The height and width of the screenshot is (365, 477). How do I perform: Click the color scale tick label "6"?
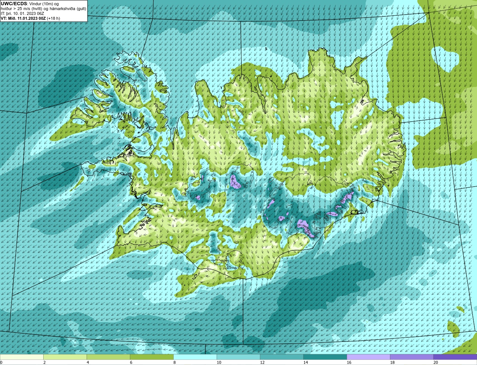131,362
